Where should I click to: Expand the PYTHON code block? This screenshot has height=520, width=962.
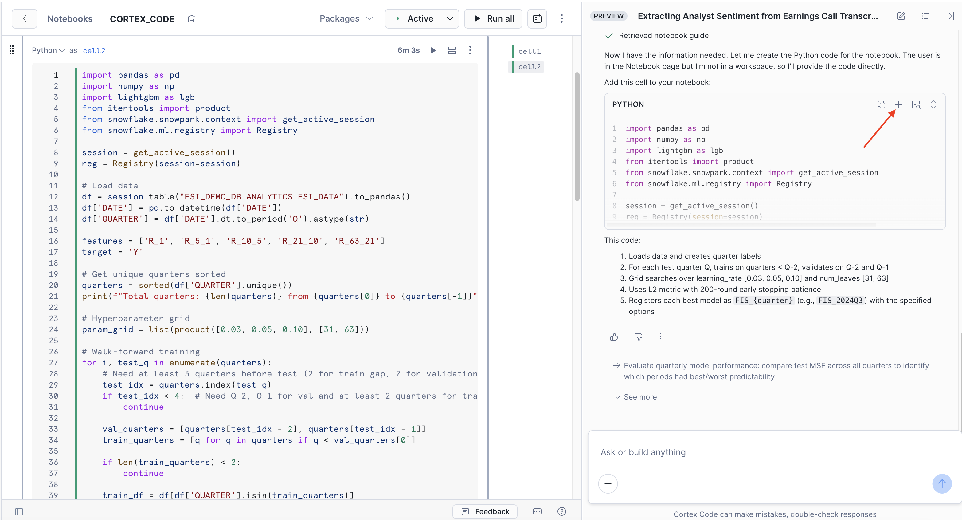[933, 104]
